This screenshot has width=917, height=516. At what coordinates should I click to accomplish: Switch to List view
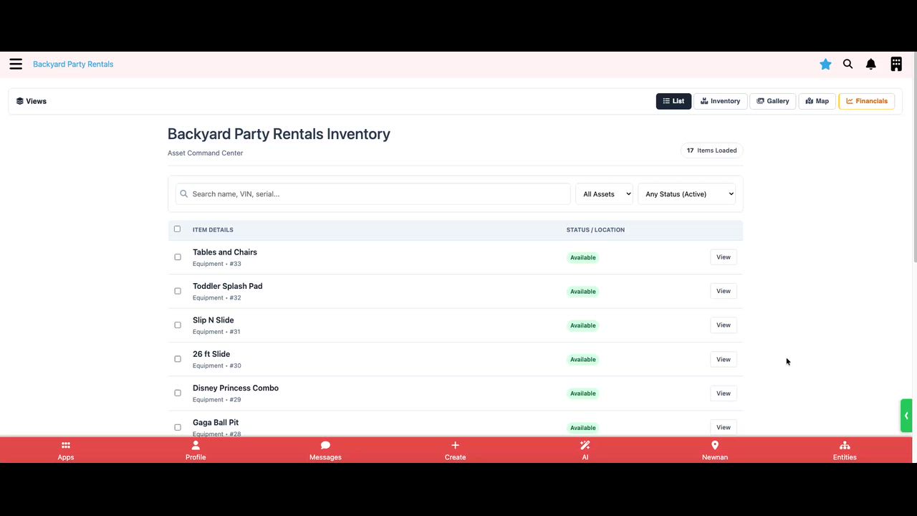673,101
